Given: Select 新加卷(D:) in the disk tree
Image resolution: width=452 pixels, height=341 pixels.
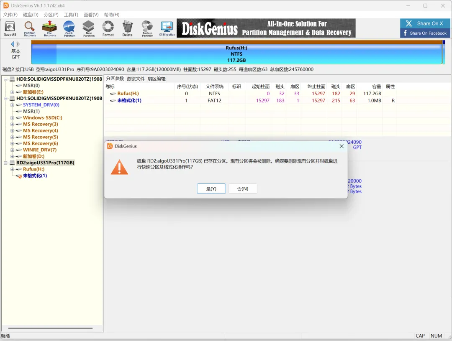Looking at the screenshot, I should click(34, 156).
